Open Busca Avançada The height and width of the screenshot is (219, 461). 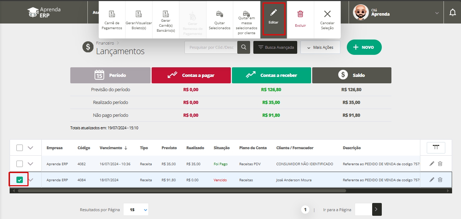click(x=275, y=47)
